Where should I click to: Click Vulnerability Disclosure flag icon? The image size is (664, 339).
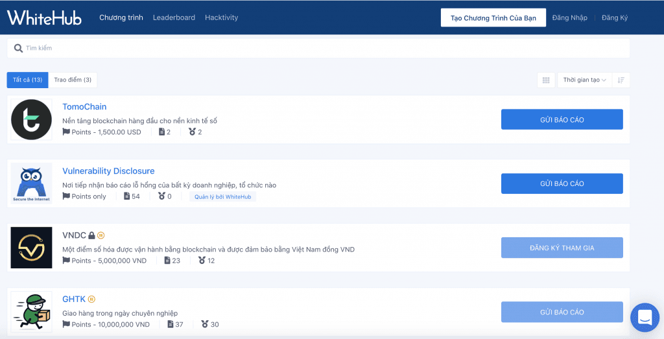pos(66,196)
